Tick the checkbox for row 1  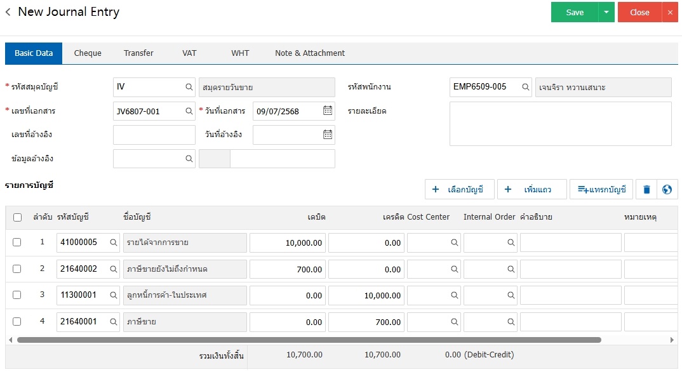click(17, 242)
